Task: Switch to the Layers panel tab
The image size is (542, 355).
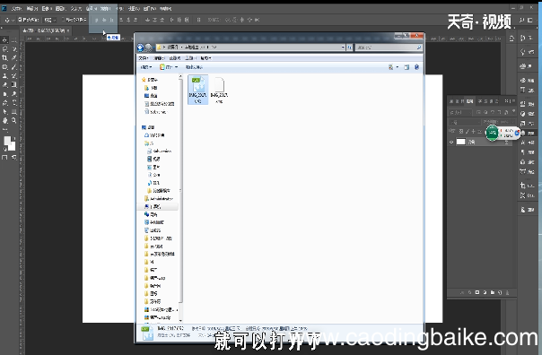Action: pyautogui.click(x=469, y=101)
